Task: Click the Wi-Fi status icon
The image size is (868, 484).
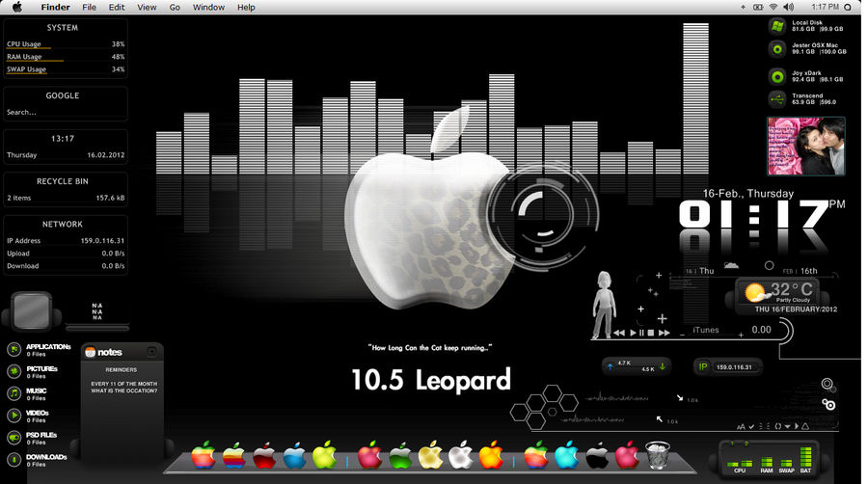Action: pos(773,7)
